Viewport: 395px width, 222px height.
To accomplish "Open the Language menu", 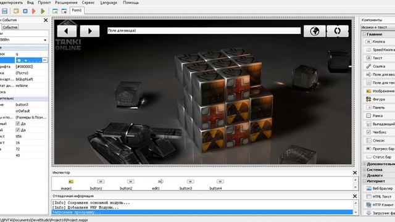I will [x=109, y=2].
